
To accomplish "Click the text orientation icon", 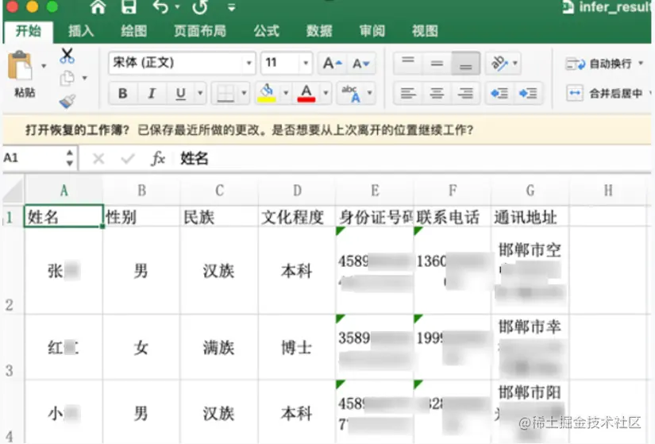I will coord(499,63).
